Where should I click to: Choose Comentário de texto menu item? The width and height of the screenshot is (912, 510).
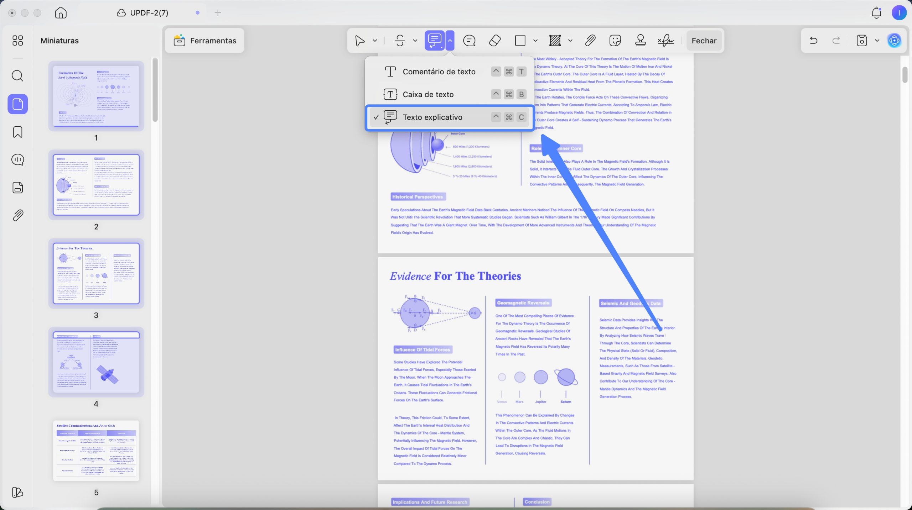pos(450,72)
